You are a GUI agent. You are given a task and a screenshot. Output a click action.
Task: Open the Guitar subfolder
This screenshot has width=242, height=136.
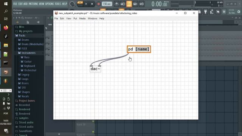28,62
